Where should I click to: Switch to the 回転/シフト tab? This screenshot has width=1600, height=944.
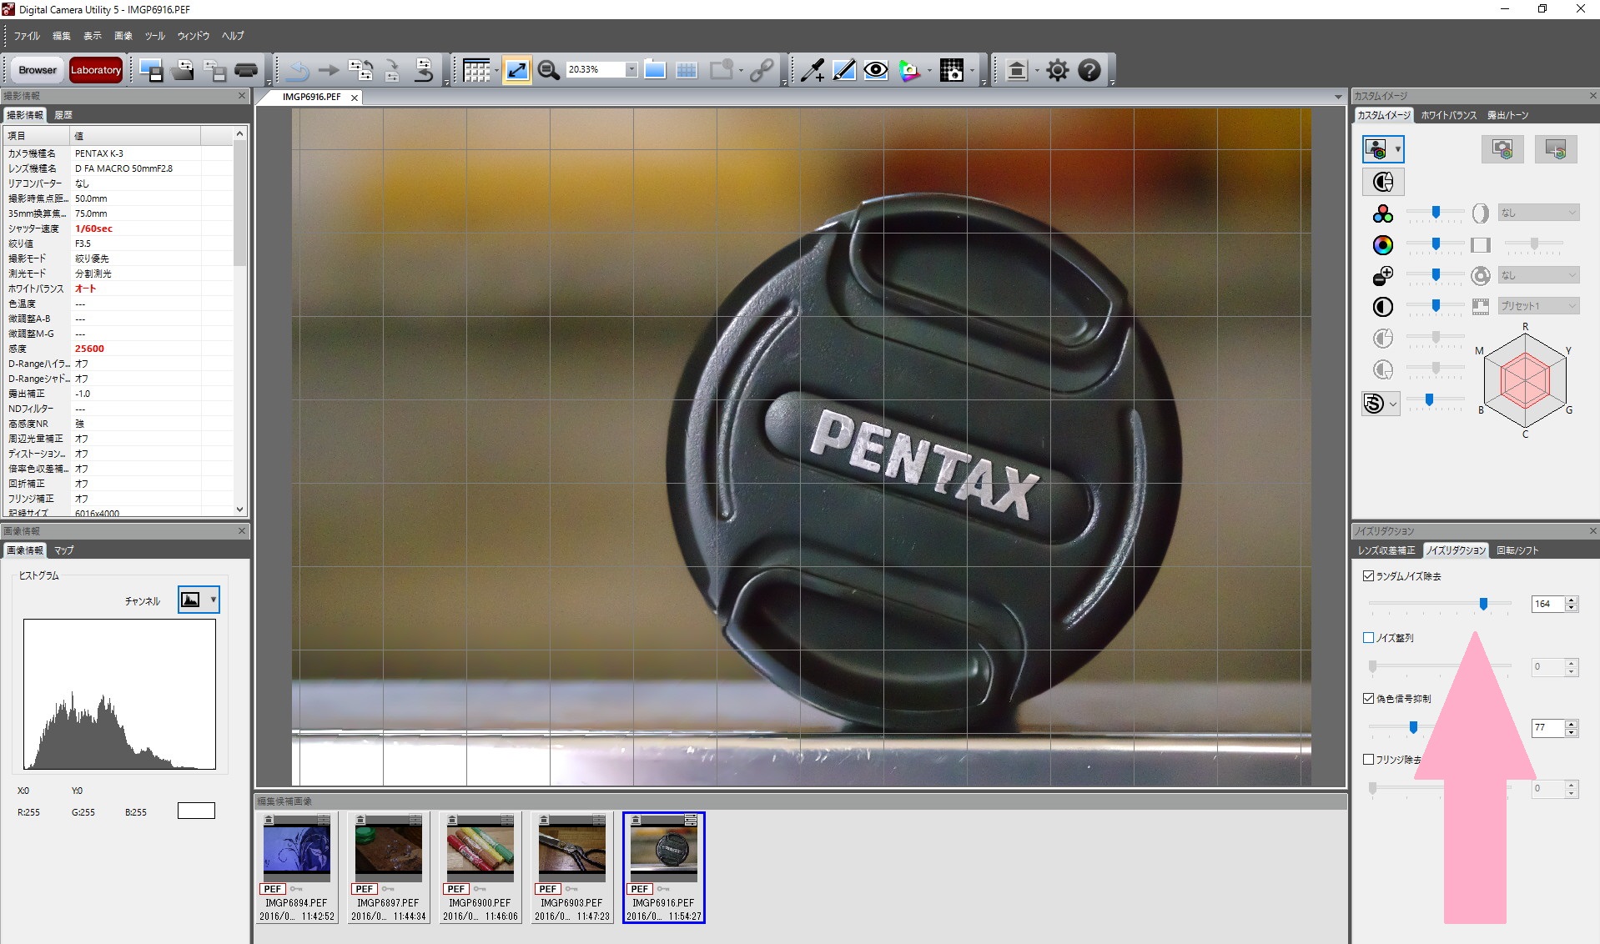pyautogui.click(x=1517, y=550)
